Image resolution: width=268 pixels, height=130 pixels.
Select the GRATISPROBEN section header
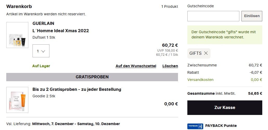point(92,77)
